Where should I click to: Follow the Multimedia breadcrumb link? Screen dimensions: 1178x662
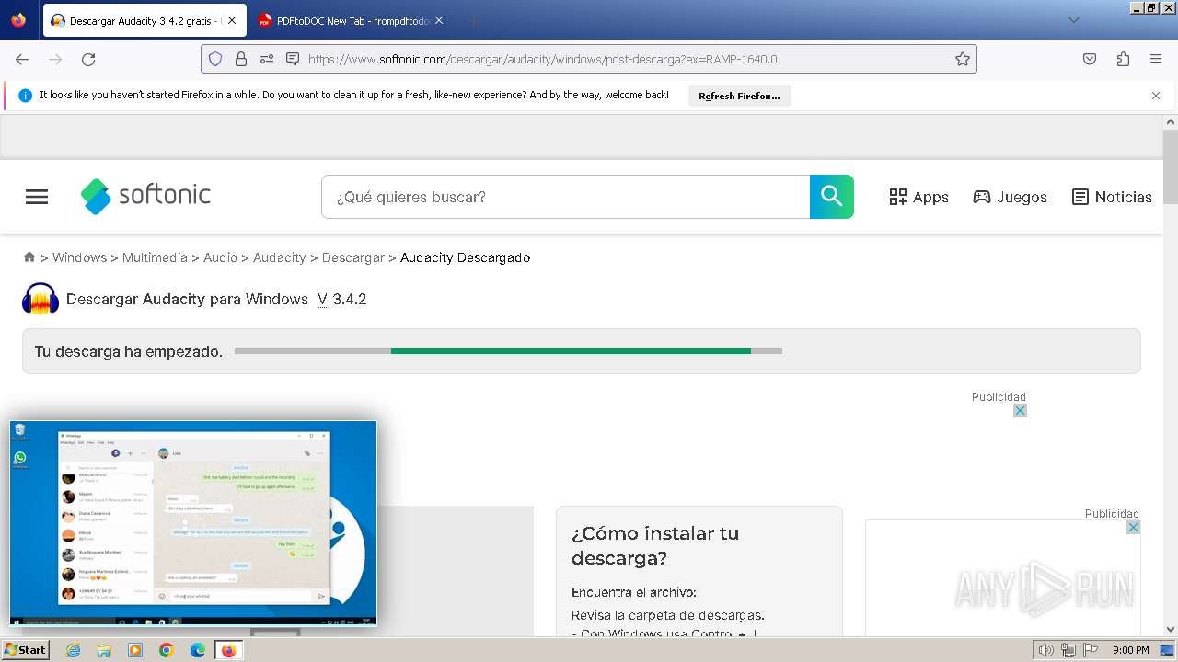155,257
